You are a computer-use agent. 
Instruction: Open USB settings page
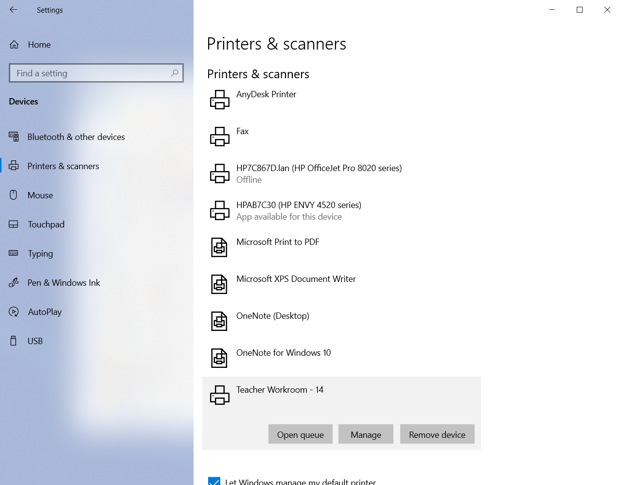[x=35, y=341]
